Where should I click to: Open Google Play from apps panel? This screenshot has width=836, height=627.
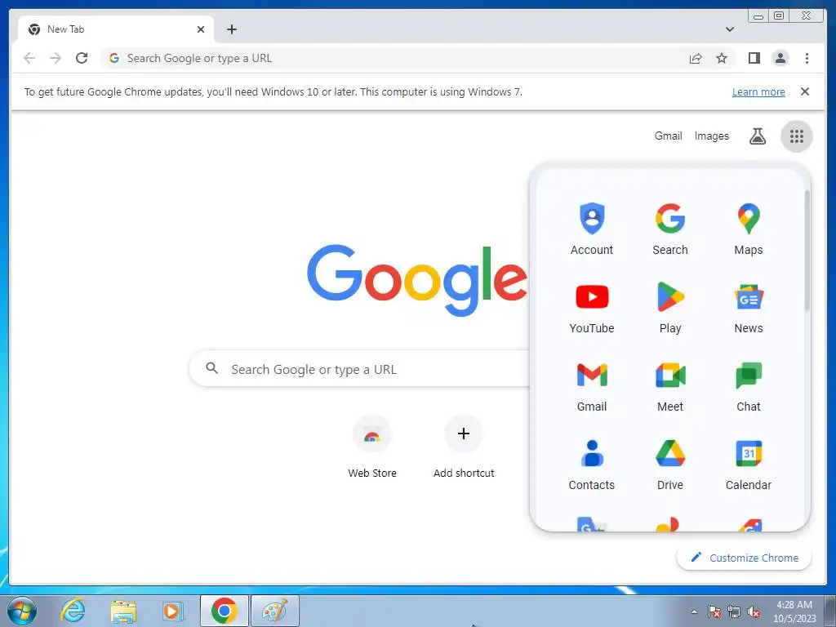click(670, 307)
